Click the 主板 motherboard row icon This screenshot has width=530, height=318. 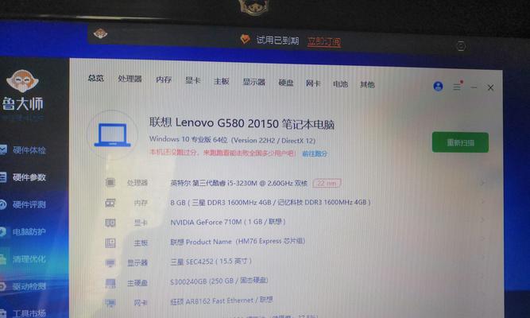tap(110, 243)
